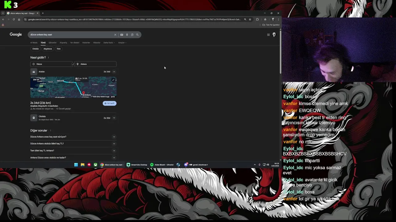
Task: Select the Otobüs bus icon
Action: point(34,118)
